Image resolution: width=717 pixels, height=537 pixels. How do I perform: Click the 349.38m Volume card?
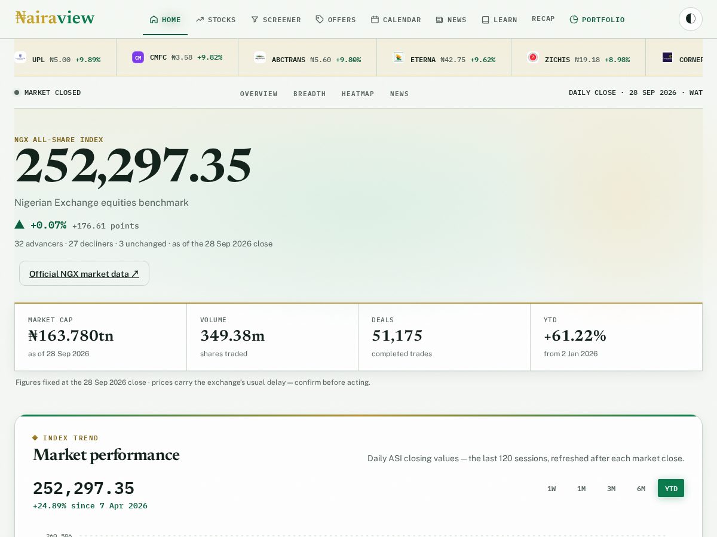[272, 337]
